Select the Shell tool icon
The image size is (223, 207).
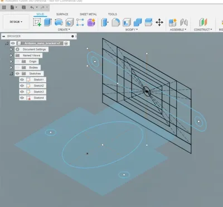coord(127,22)
